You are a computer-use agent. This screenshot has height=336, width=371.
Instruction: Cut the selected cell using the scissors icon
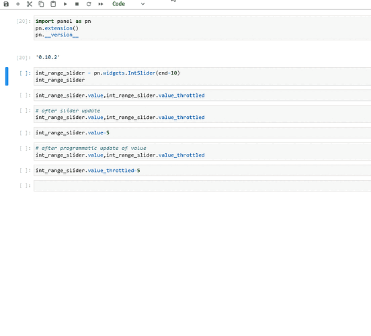click(30, 4)
